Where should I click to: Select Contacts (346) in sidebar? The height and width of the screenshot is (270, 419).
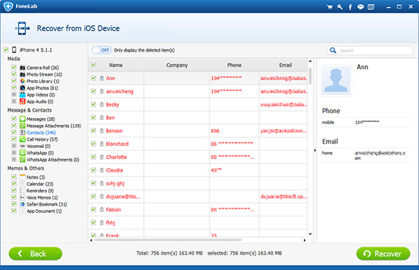pos(41,133)
